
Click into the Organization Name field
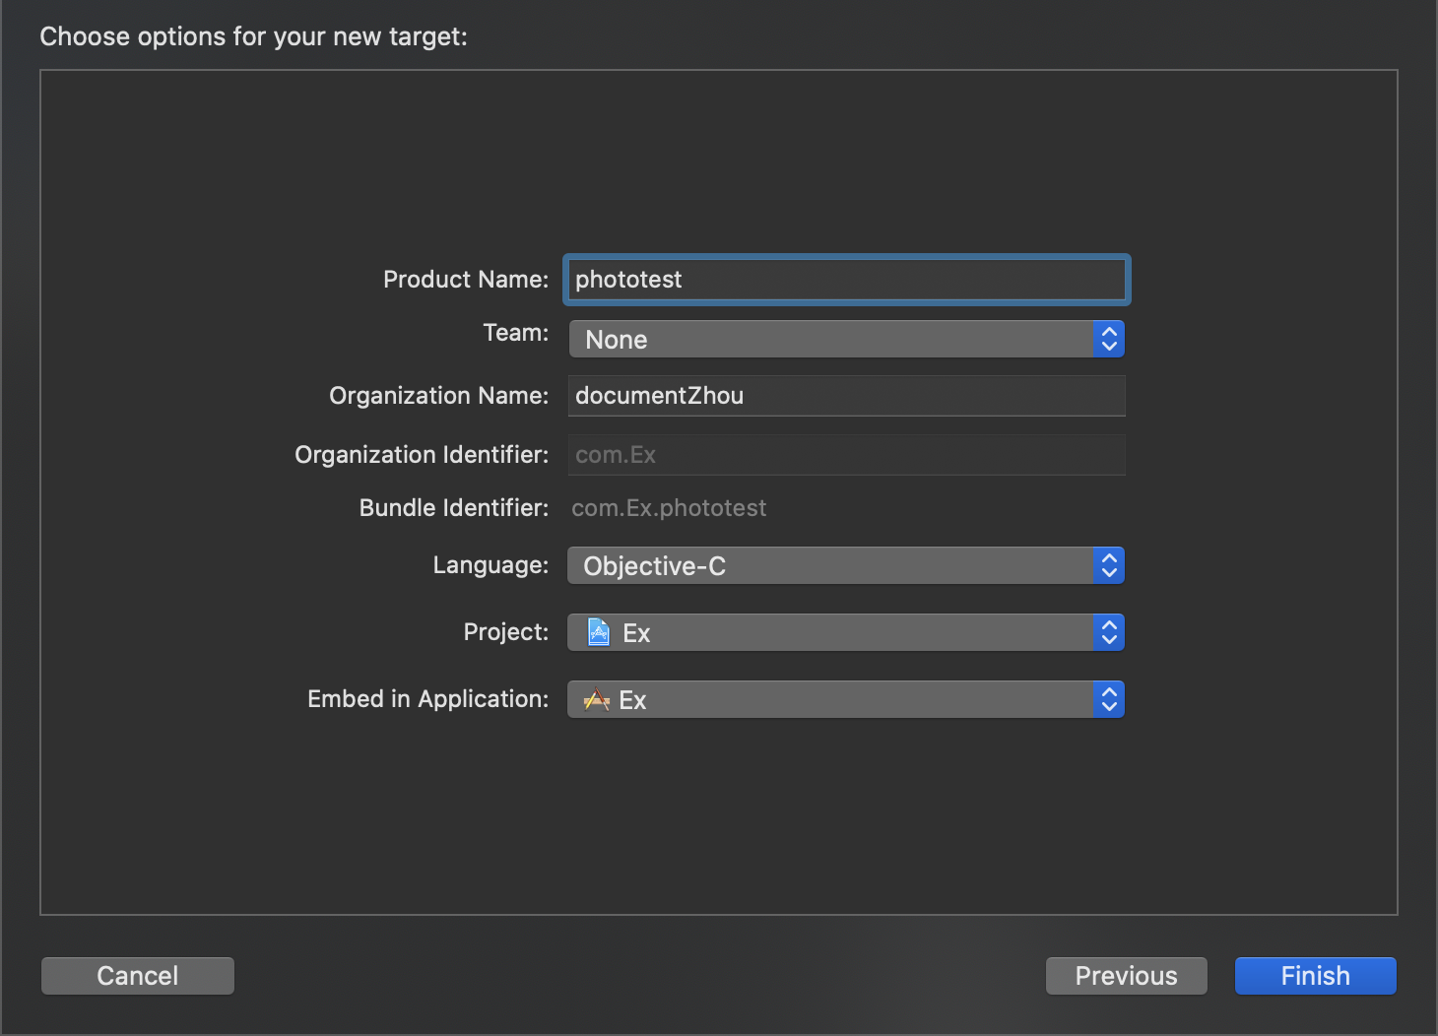pyautogui.click(x=847, y=396)
